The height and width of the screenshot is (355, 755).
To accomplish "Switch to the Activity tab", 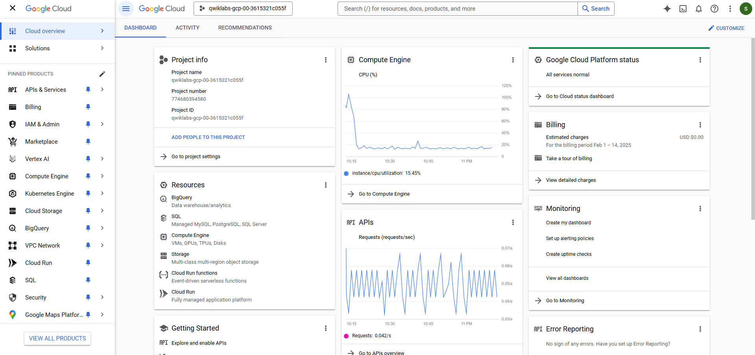I will point(188,28).
